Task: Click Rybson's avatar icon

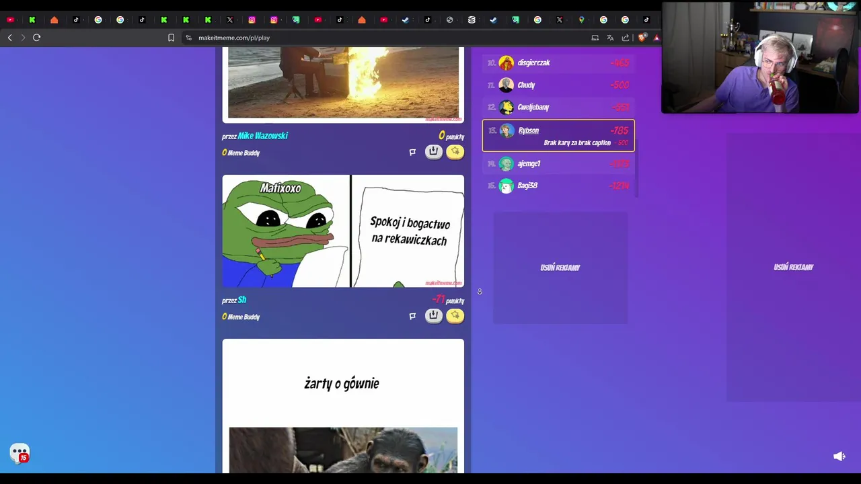Action: 507,130
